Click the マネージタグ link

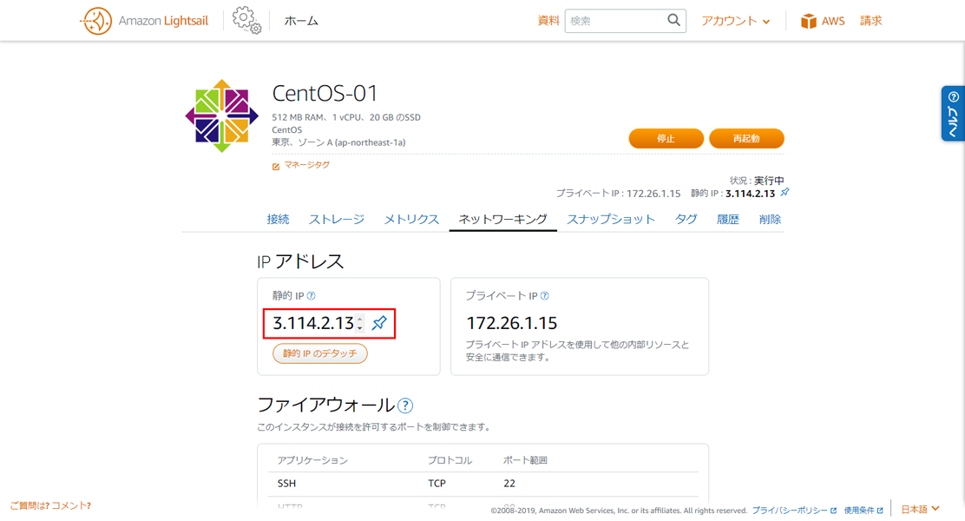pyautogui.click(x=306, y=165)
